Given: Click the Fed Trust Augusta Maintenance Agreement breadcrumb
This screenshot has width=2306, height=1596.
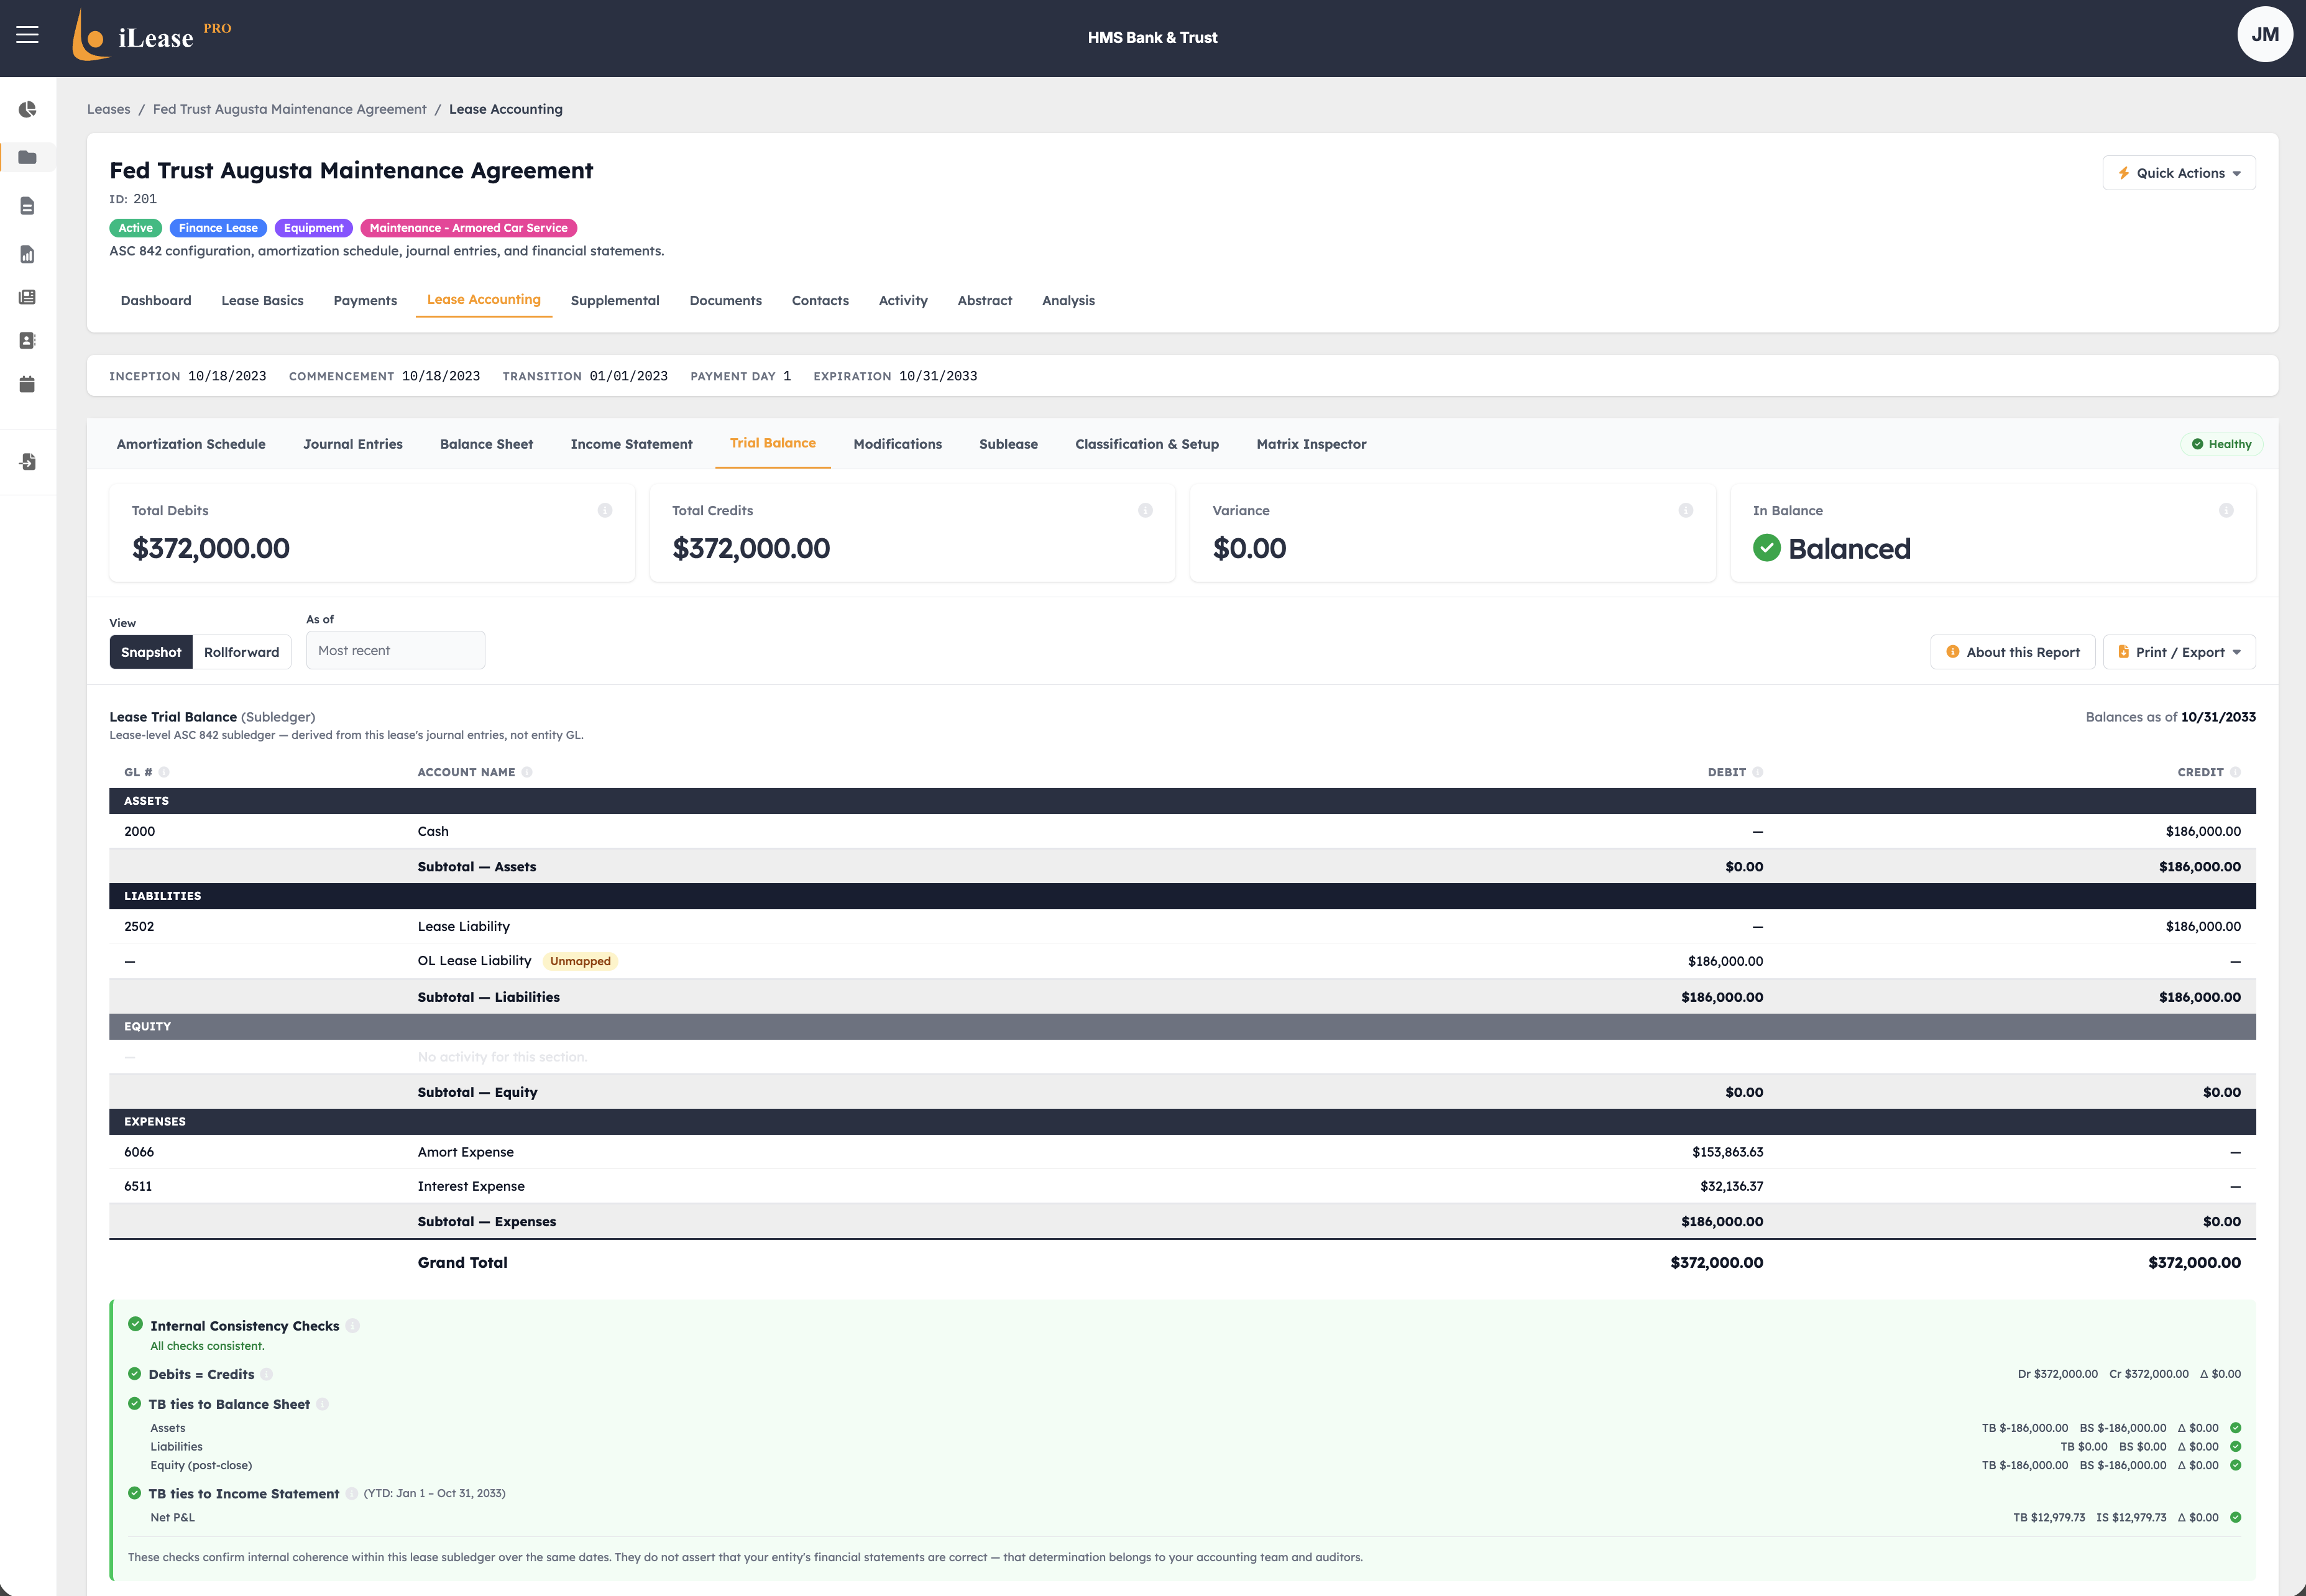Looking at the screenshot, I should [x=289, y=109].
